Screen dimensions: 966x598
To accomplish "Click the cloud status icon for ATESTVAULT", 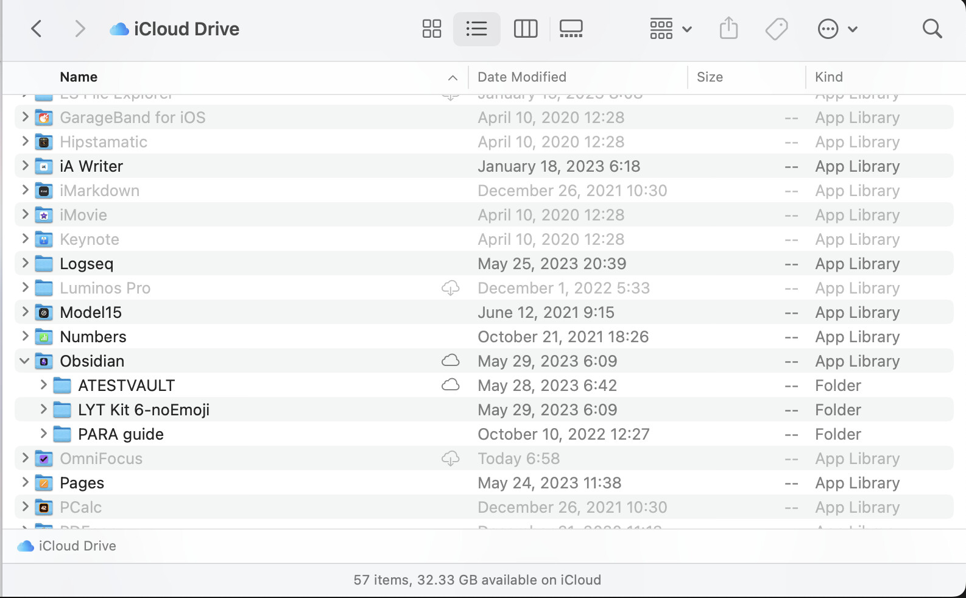I will click(451, 385).
